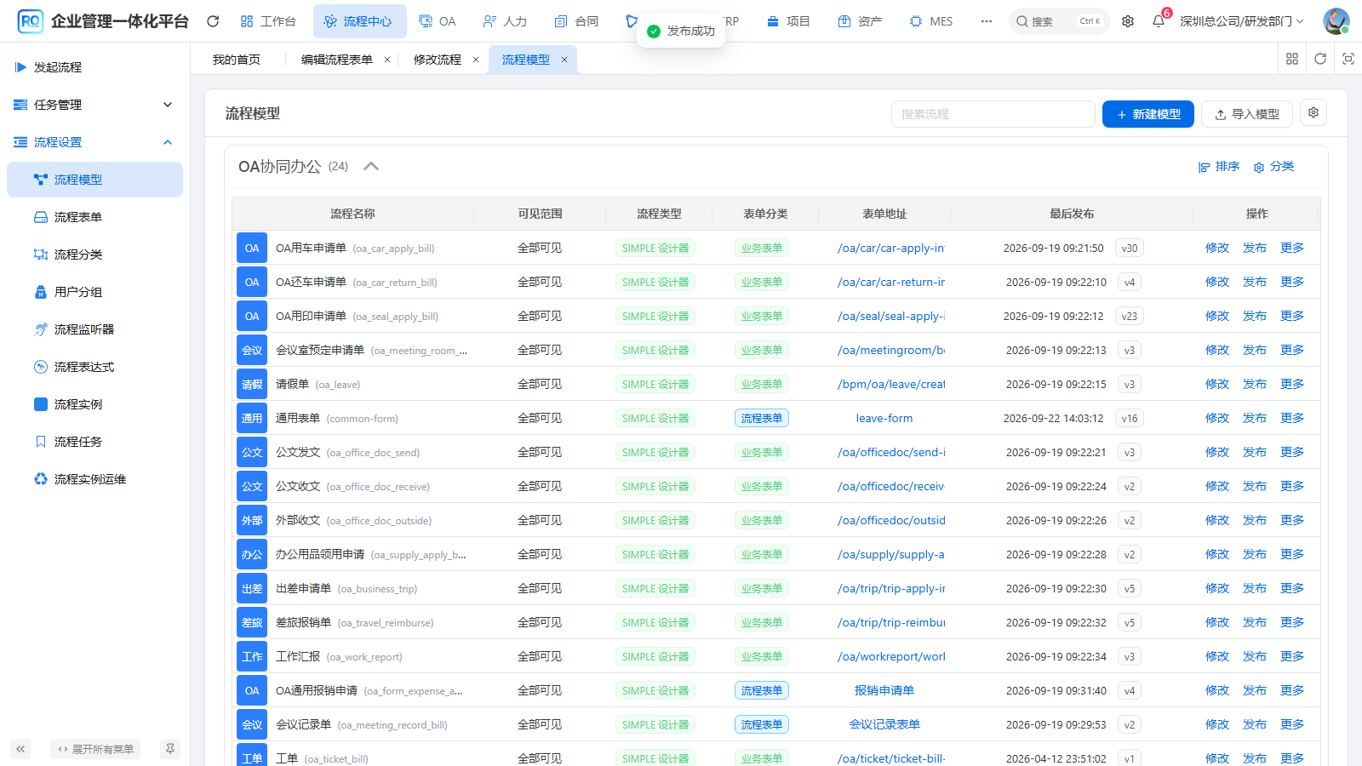Click the user avatar picture
This screenshot has width=1362, height=766.
point(1336,21)
